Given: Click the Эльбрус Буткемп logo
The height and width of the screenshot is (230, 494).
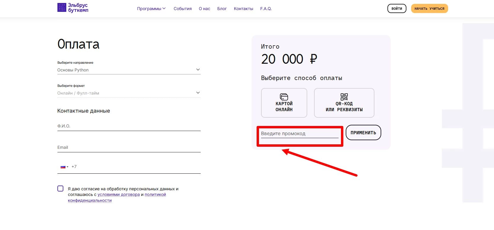Looking at the screenshot, I should [73, 8].
